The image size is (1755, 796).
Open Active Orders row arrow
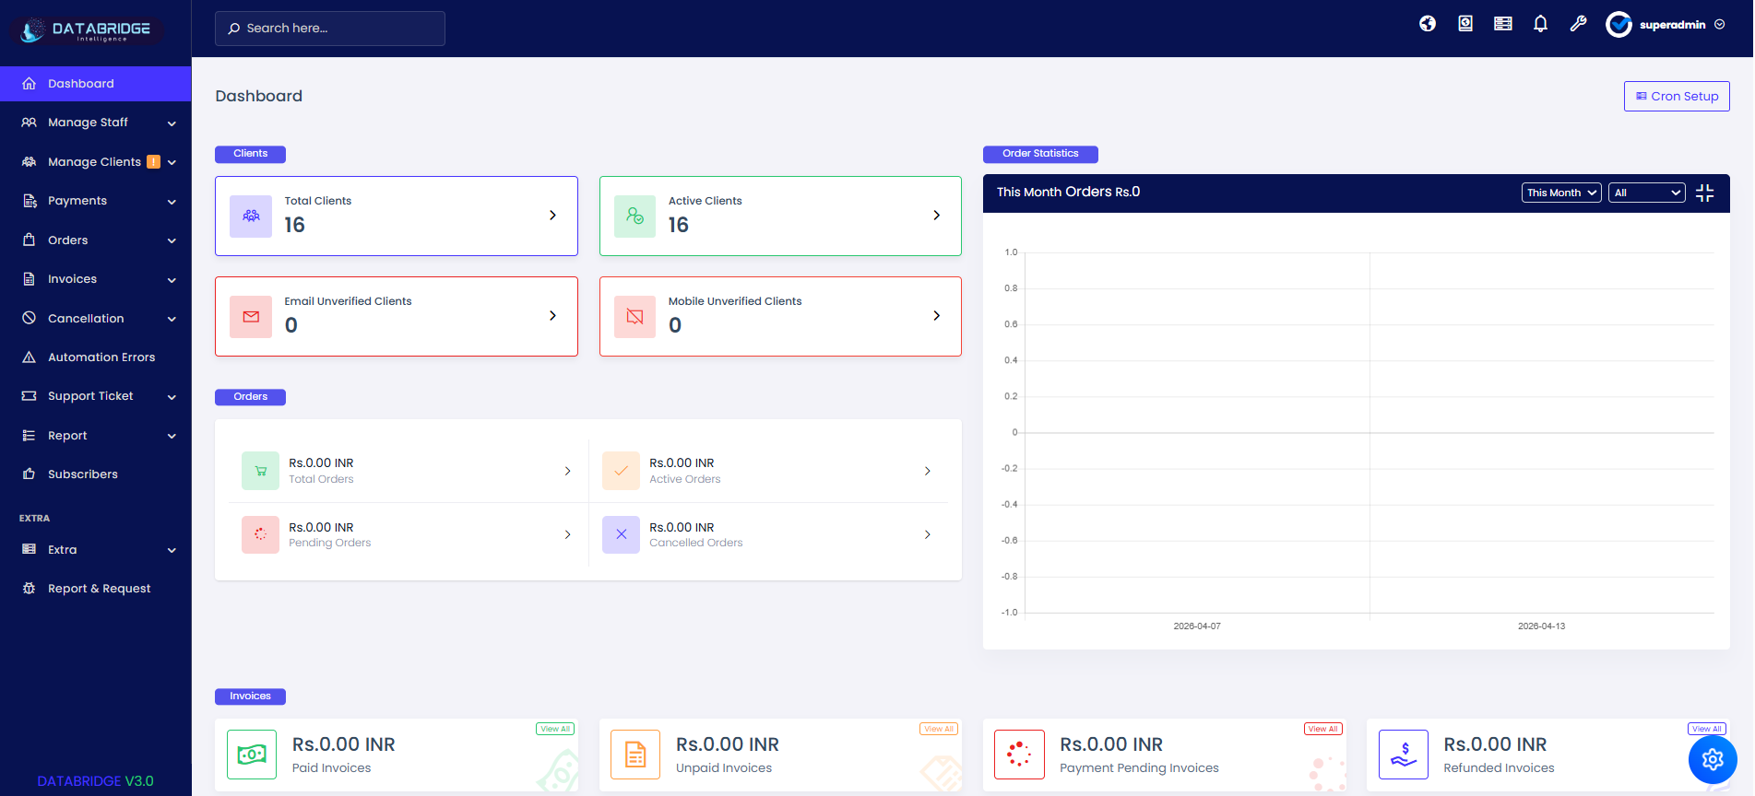pos(927,471)
